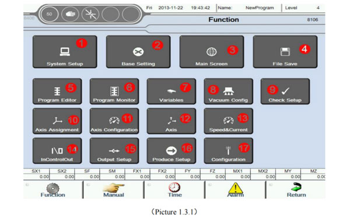Viewport: 350px width, 217px height.
Task: Select the SF axis value cell
Action: tap(87, 177)
